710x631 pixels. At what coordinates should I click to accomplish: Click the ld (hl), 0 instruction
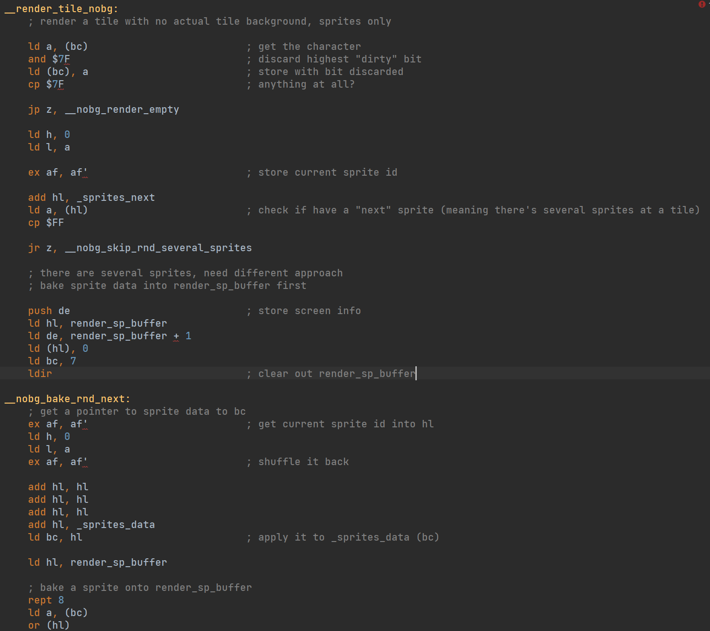pyautogui.click(x=58, y=349)
